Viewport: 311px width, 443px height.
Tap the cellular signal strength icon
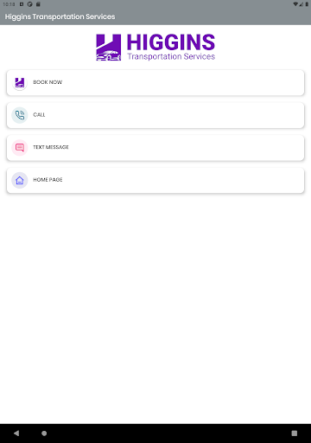tap(301, 4)
